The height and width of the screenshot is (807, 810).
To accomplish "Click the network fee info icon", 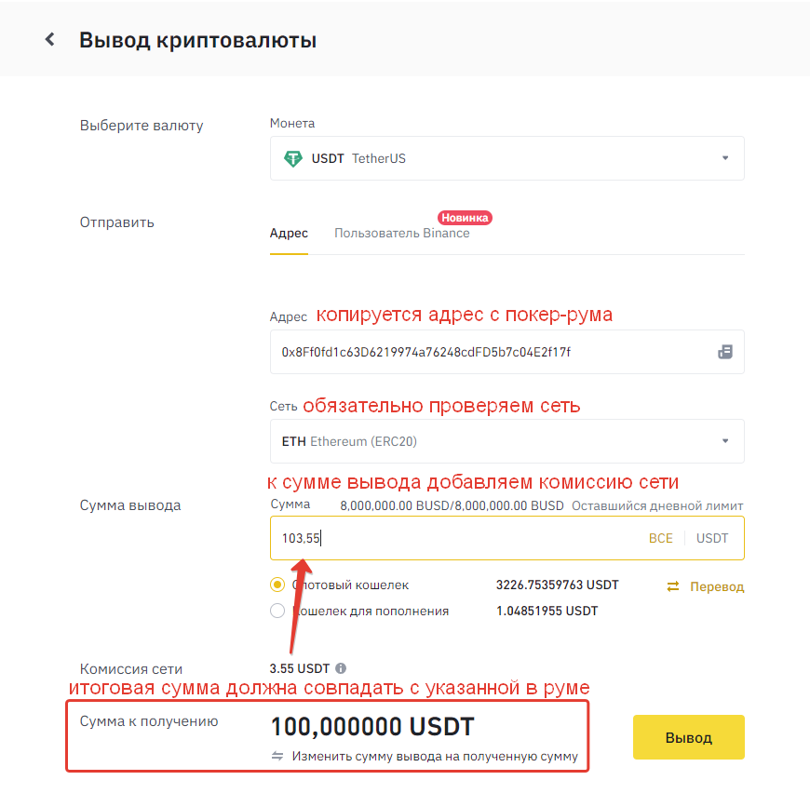I will click(341, 668).
